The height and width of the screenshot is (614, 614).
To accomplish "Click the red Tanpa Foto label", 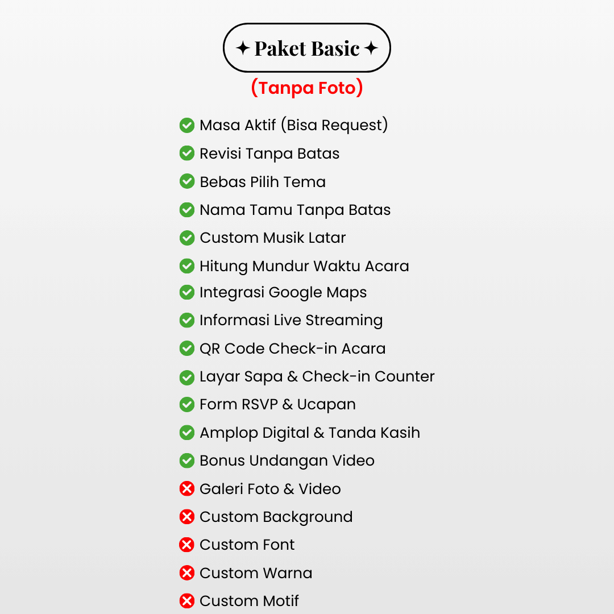I will pyautogui.click(x=306, y=88).
